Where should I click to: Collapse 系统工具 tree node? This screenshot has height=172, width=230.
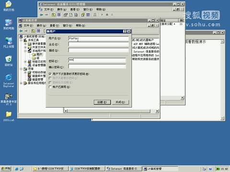click(x=21, y=40)
